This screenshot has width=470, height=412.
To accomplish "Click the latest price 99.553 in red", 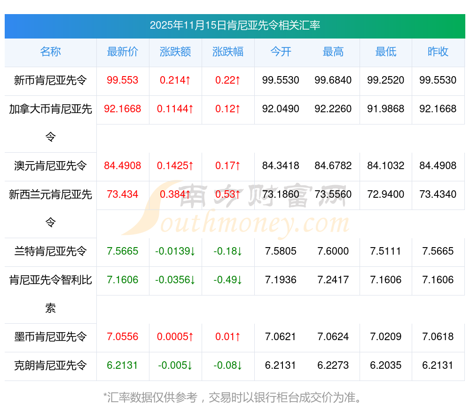I will 123,80.
